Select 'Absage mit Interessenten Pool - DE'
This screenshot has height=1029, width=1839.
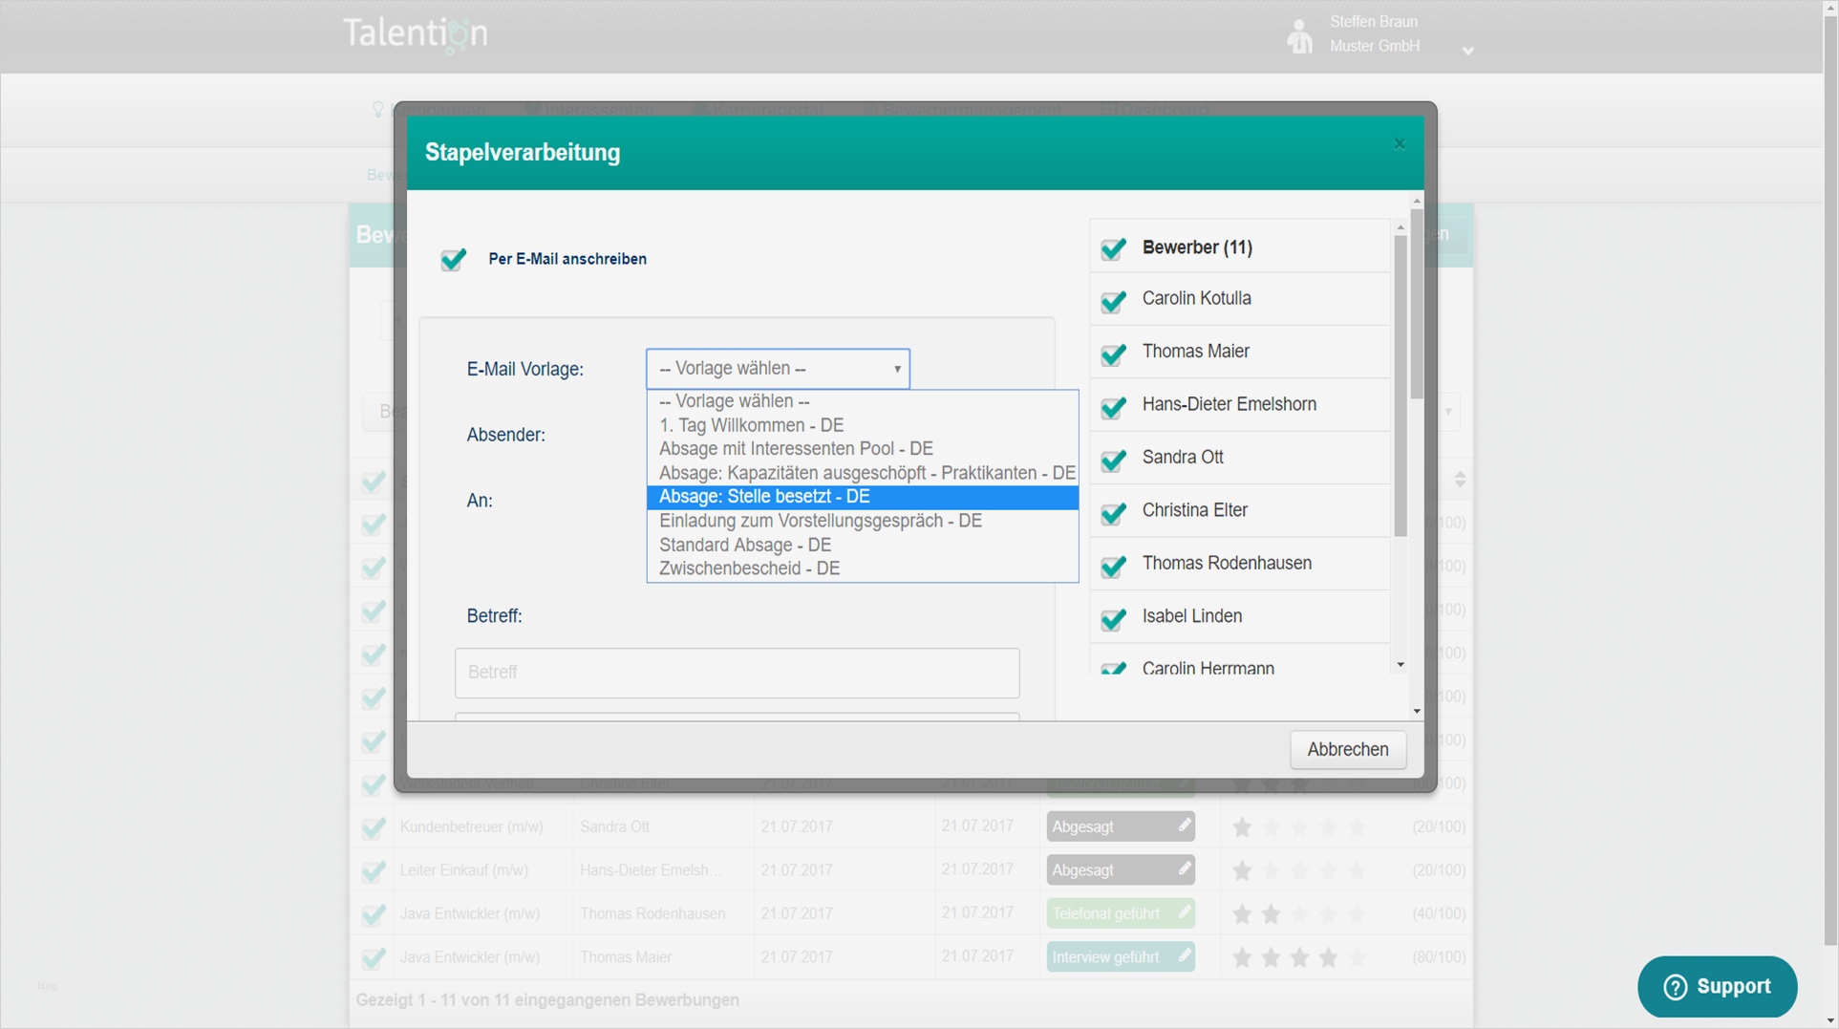[862, 449]
